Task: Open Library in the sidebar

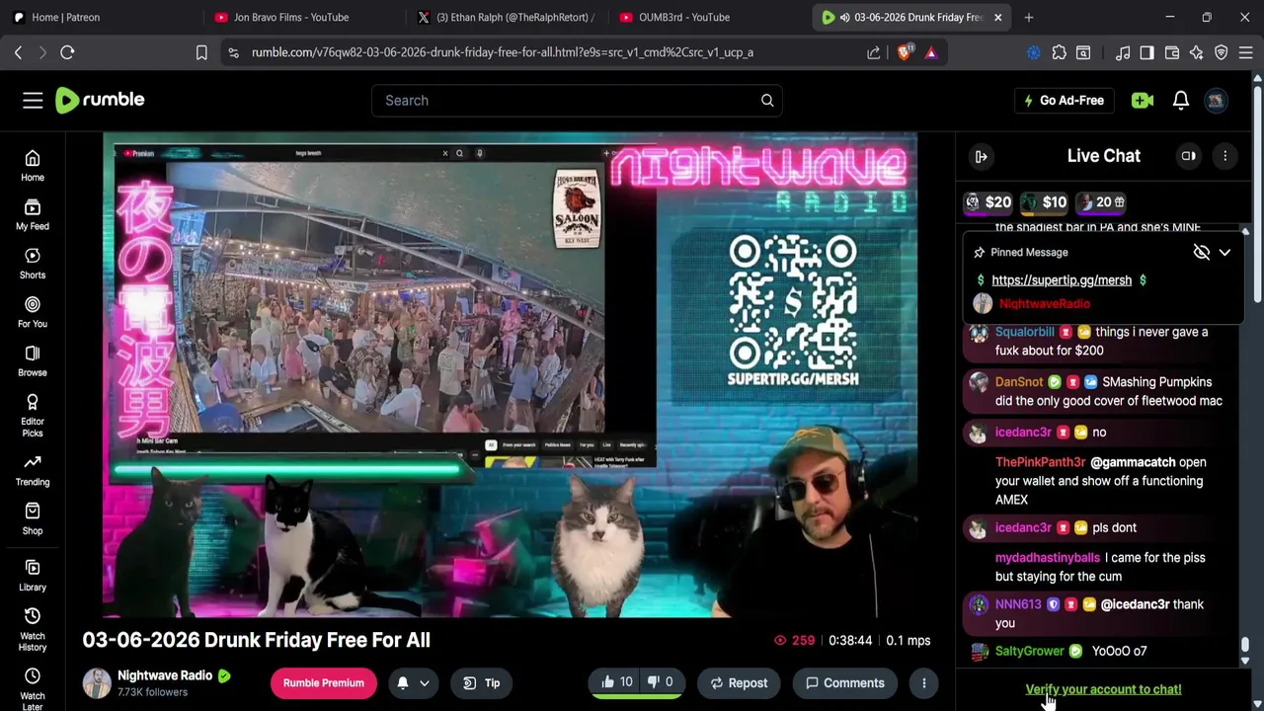Action: tap(33, 575)
